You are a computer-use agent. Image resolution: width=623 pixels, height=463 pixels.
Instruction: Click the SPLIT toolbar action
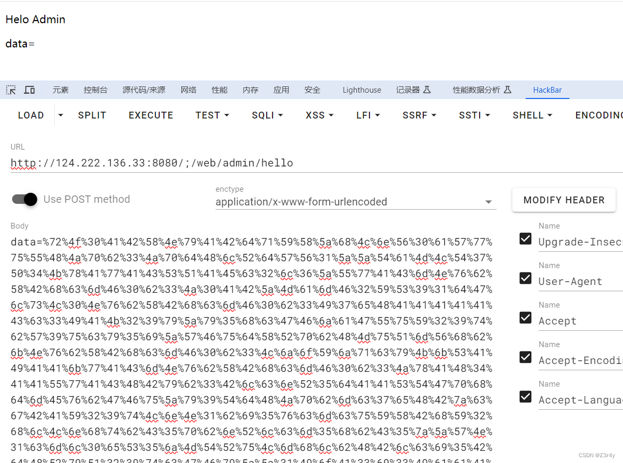point(92,115)
